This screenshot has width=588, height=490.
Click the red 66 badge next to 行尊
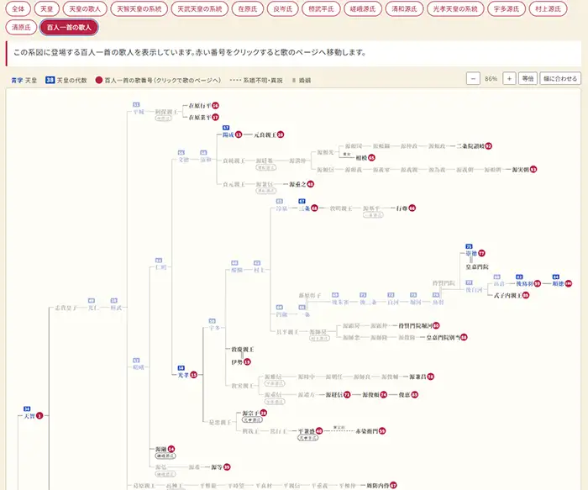412,208
